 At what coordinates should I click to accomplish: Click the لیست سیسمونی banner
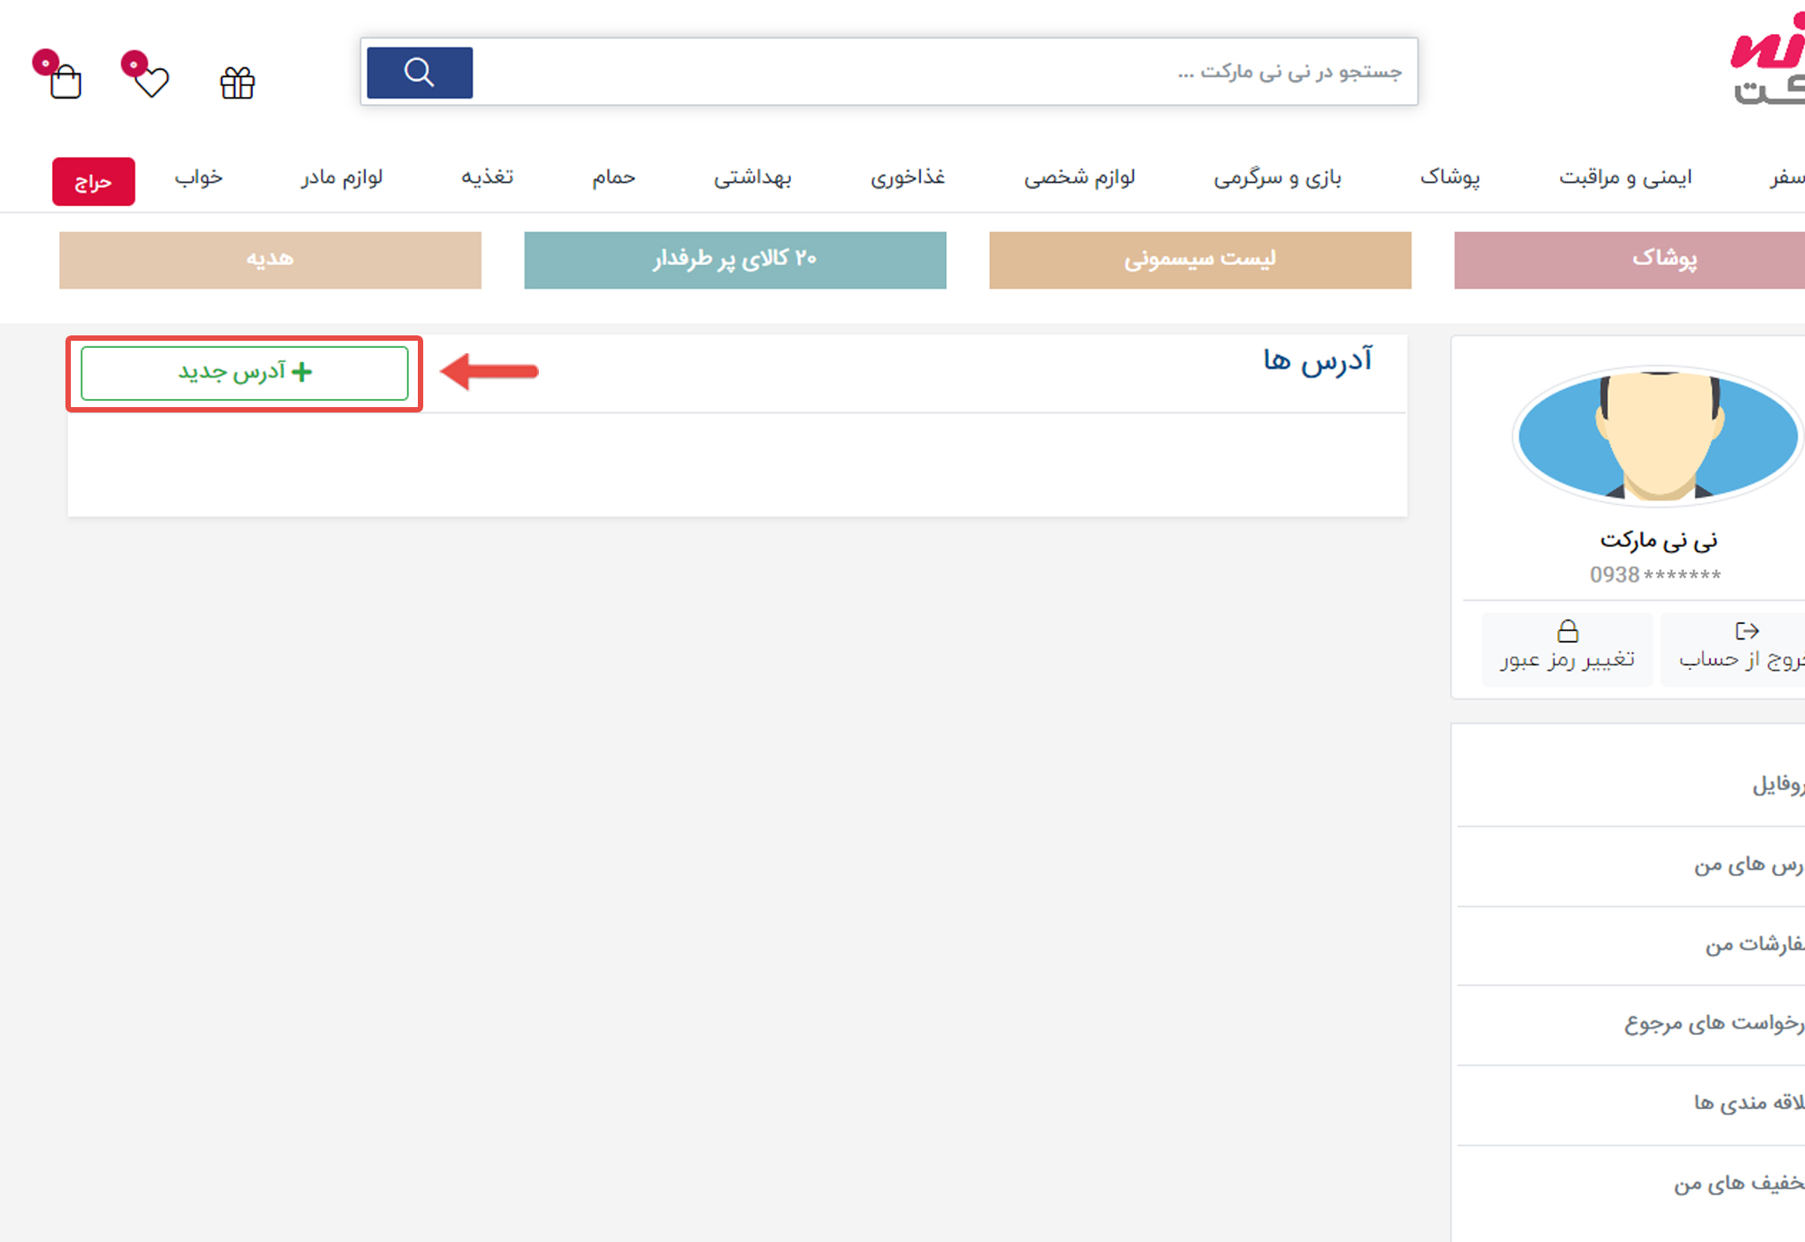[x=1200, y=260]
